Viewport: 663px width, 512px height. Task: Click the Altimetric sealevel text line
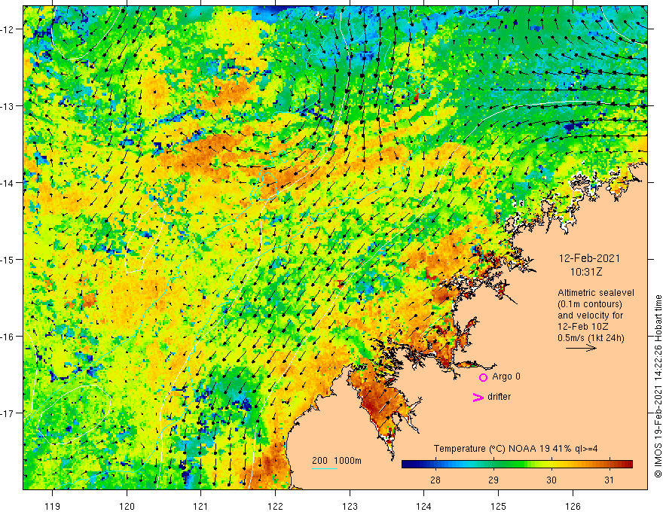[x=596, y=293]
